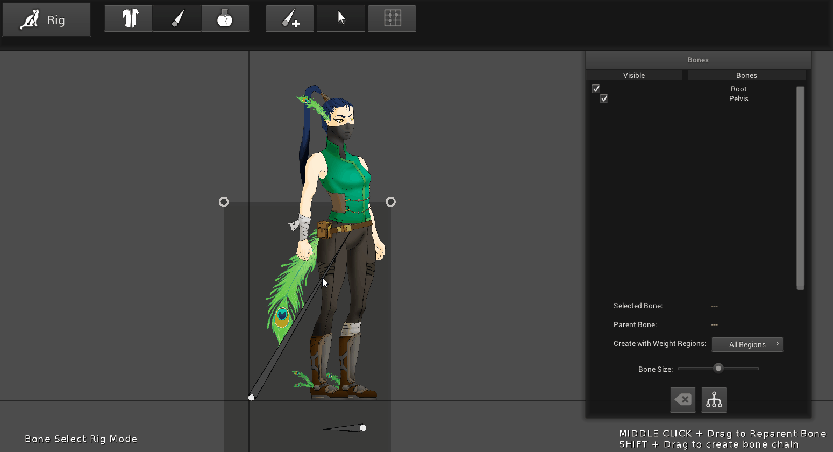This screenshot has width=833, height=452.
Task: Click the Bones panel title header
Action: pos(698,60)
